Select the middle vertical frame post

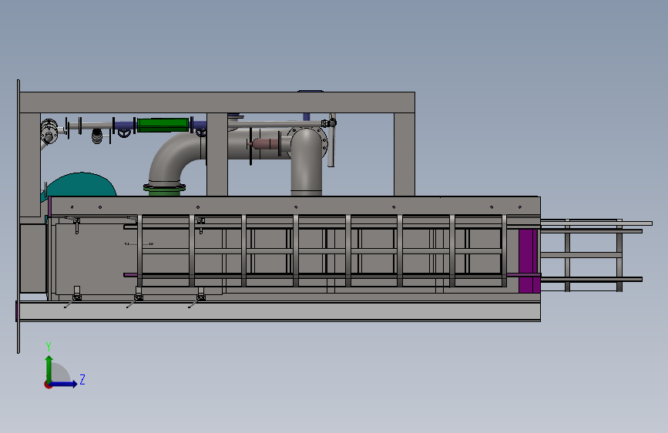pyautogui.click(x=217, y=154)
